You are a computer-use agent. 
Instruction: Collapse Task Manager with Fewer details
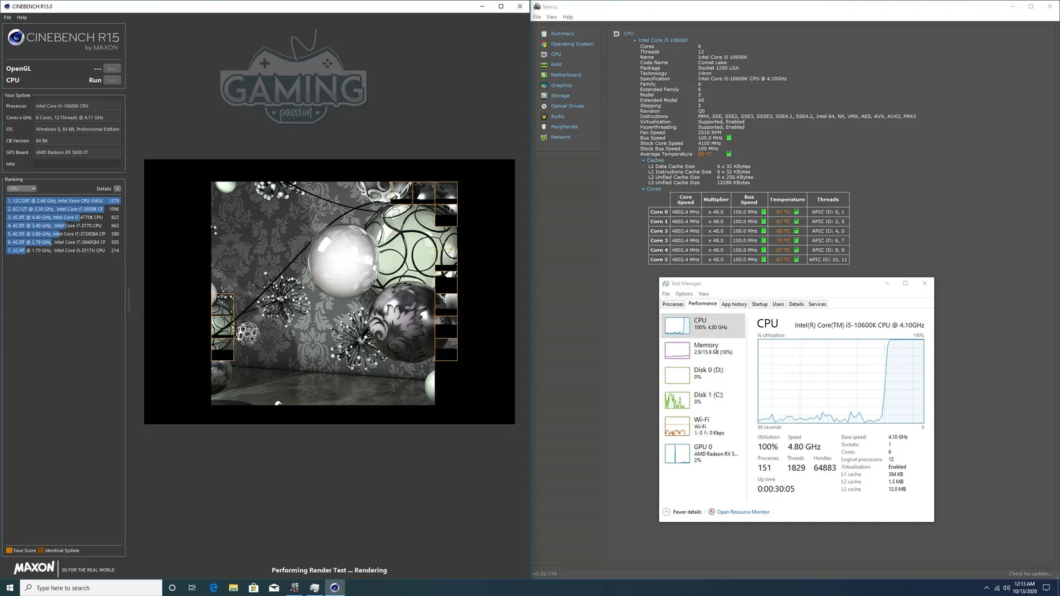682,512
